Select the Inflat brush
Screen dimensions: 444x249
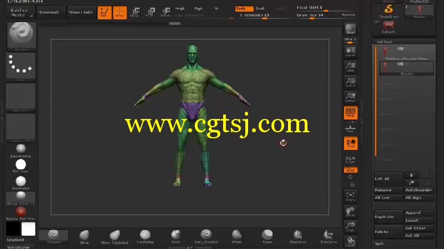pyautogui.click(x=175, y=237)
